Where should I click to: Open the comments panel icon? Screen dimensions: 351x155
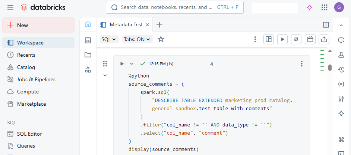(341, 40)
